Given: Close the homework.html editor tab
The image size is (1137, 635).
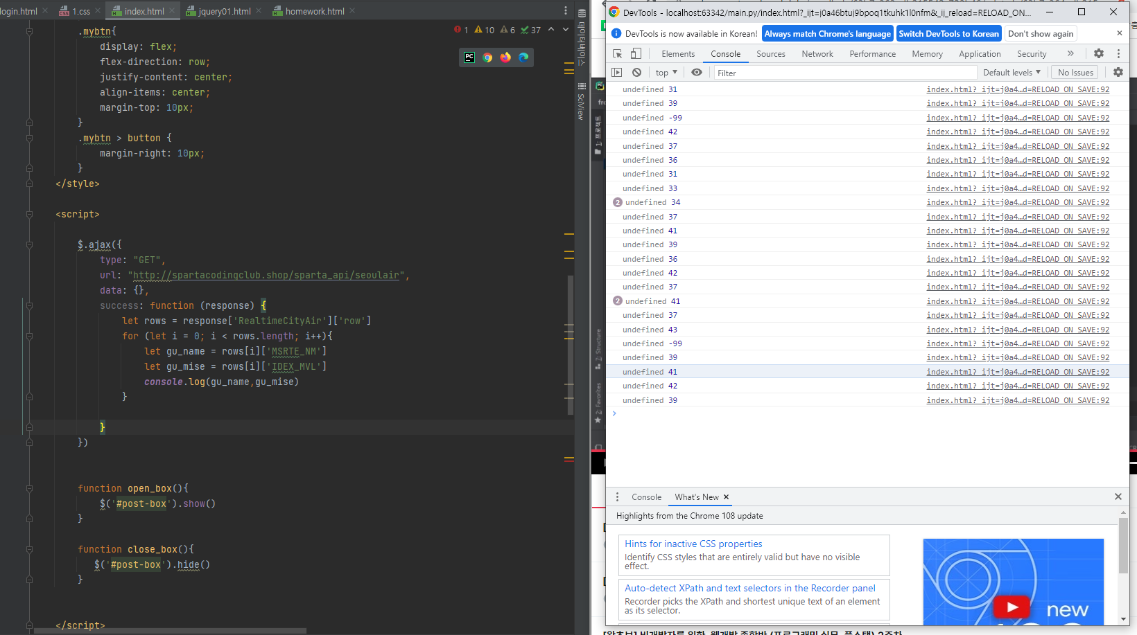Looking at the screenshot, I should (x=352, y=11).
